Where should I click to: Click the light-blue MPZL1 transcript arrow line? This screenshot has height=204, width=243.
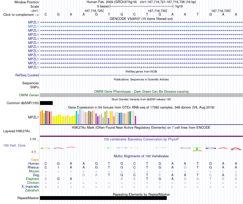pyautogui.click(x=141, y=27)
